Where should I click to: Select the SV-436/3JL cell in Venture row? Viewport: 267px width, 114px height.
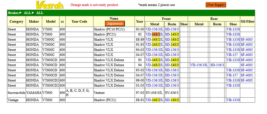coord(154,93)
